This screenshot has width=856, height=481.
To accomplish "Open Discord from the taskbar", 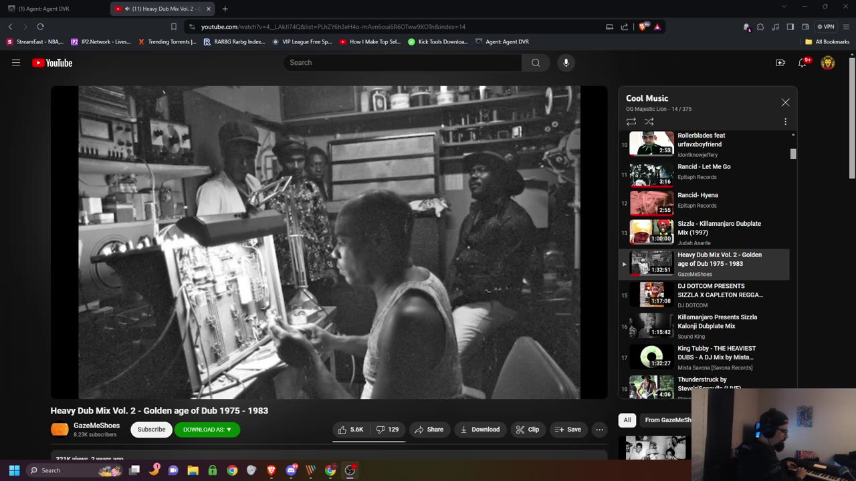I will click(291, 470).
